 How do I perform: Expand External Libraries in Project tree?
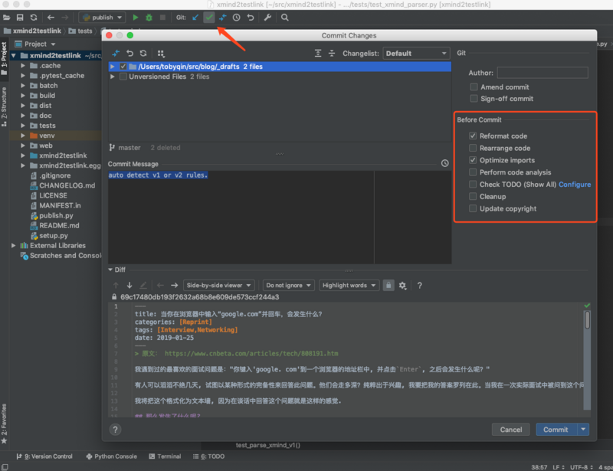tap(14, 246)
